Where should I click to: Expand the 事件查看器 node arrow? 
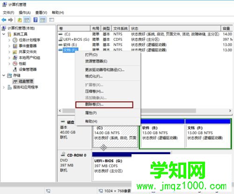pyautogui.click(x=9, y=46)
